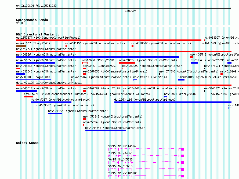Click the nsv4574467 variant label
The height and width of the screenshot is (179, 239).
pos(153,88)
